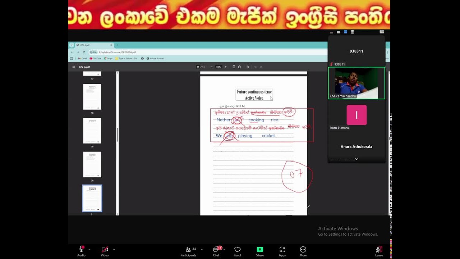Viewport: 460px width, 259px height.
Task: Click the 80% zoom level field
Action: click(x=218, y=67)
